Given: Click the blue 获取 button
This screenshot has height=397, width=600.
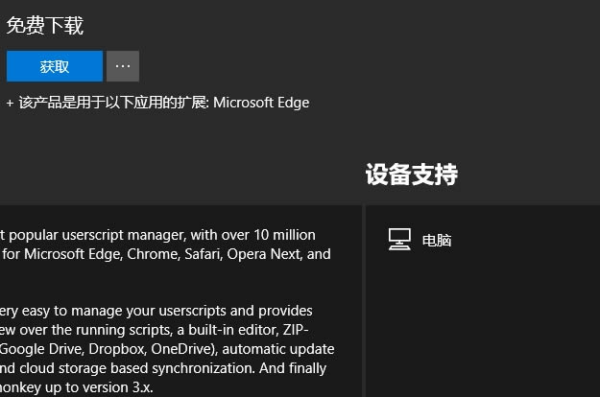Looking at the screenshot, I should (x=55, y=66).
